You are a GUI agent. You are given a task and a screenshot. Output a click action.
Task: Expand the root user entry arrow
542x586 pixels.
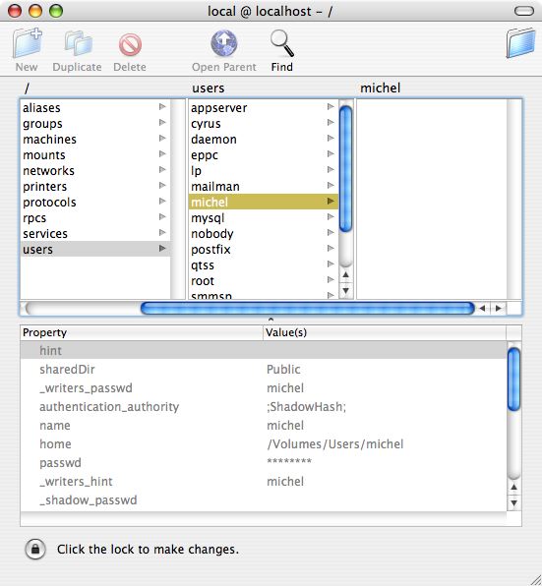tap(331, 279)
